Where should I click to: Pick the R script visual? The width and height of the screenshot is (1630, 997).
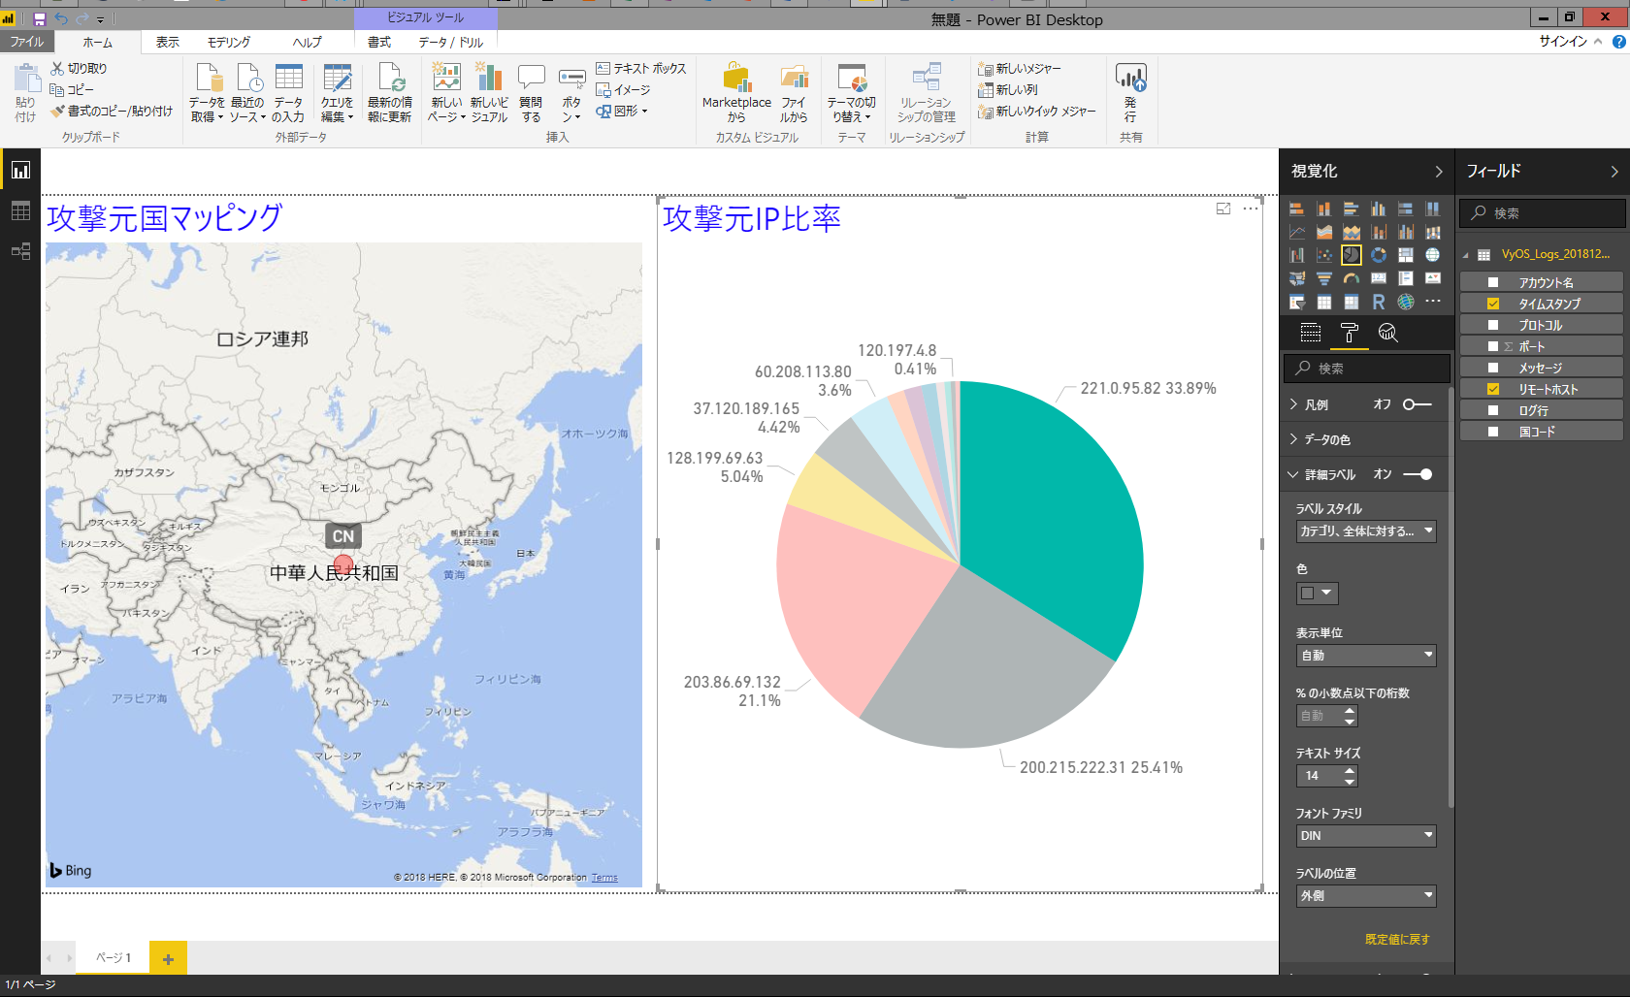(1378, 302)
